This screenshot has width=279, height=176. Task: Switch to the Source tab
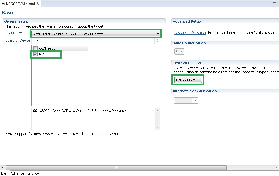pos(33,173)
